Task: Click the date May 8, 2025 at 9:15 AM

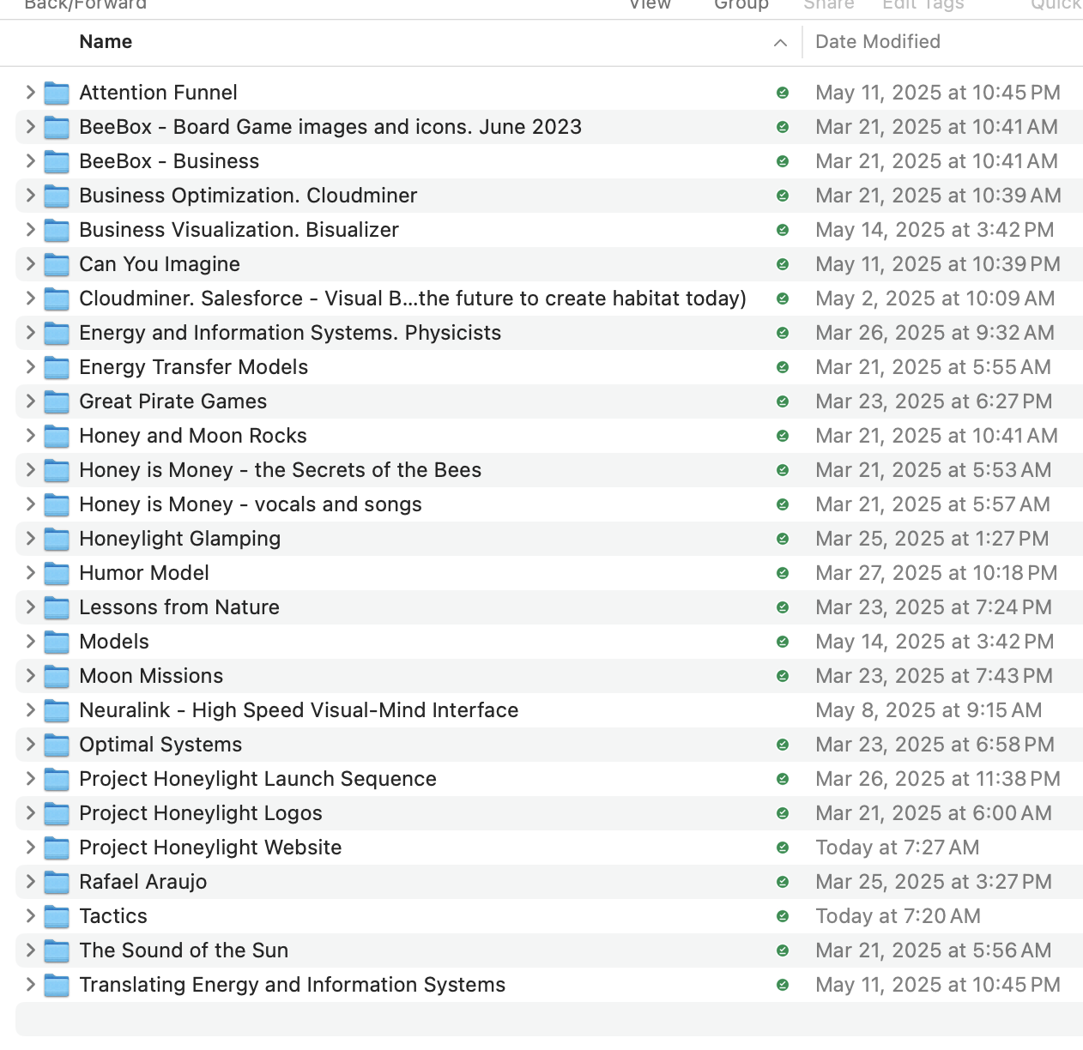Action: click(x=929, y=710)
